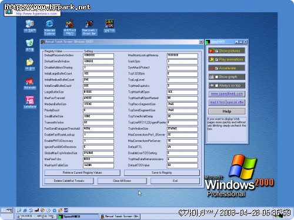Select My Documents folder icon on desktop
This screenshot has width=294, height=220.
30,64
